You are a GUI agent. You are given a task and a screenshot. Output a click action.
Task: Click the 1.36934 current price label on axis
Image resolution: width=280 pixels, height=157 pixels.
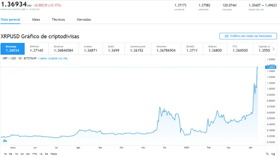pyautogui.click(x=271, y=67)
